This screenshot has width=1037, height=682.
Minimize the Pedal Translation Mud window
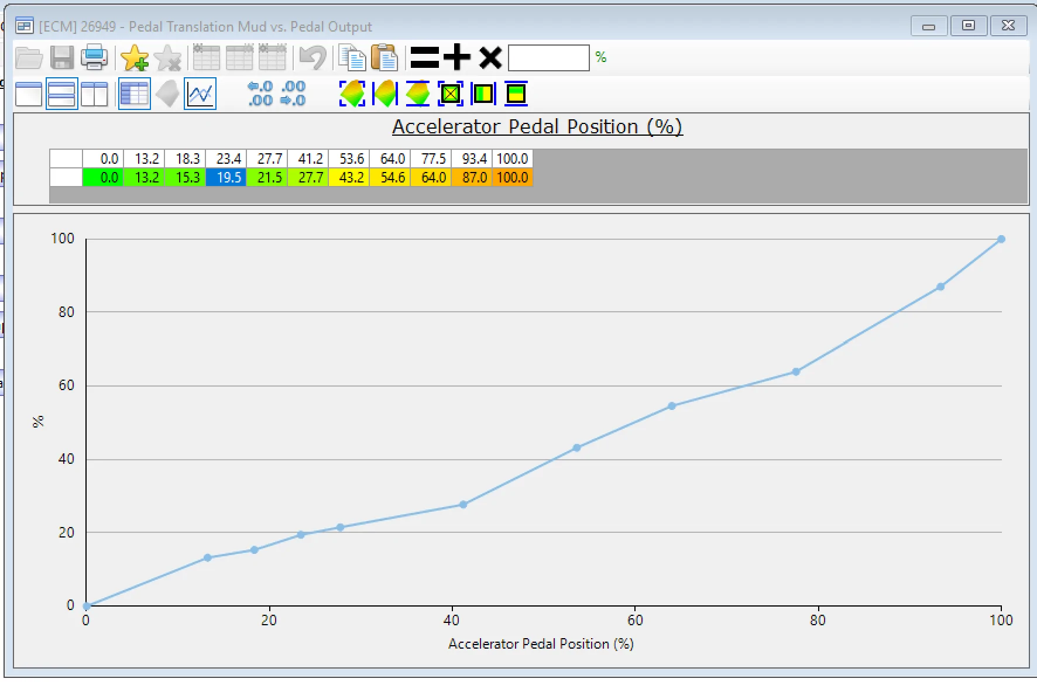(x=929, y=26)
